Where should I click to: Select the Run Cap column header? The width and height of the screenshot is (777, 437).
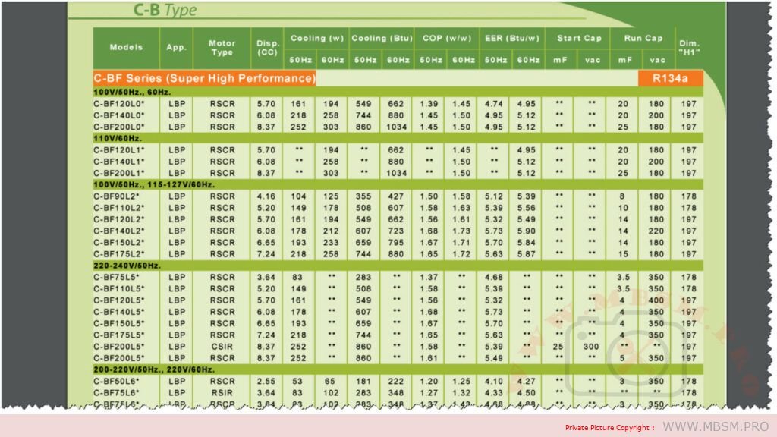643,38
